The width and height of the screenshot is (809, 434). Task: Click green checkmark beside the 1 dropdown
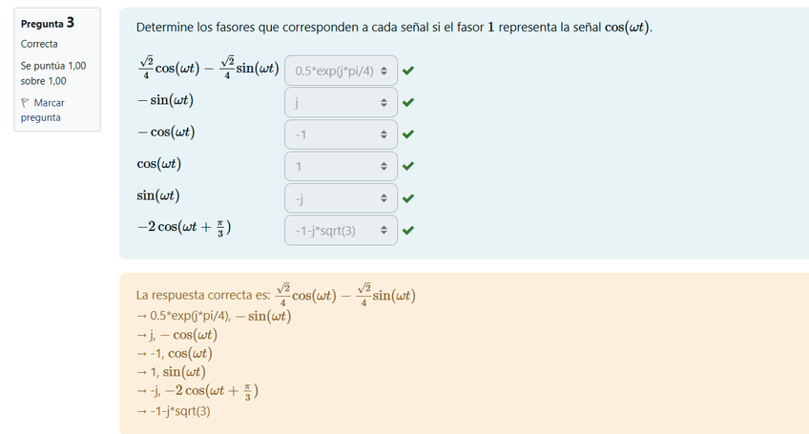point(408,166)
